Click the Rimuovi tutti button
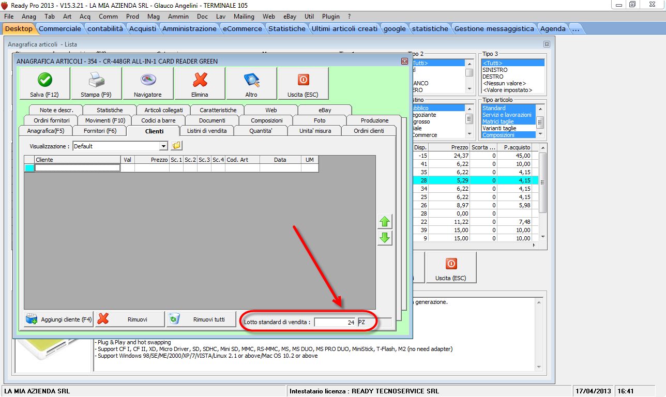 point(201,319)
